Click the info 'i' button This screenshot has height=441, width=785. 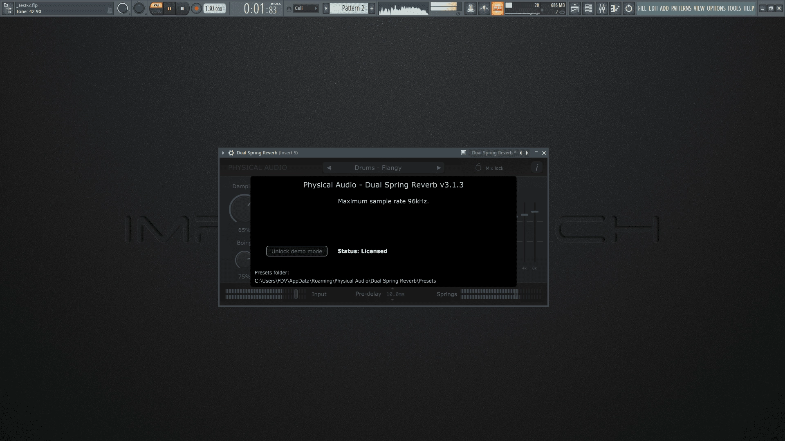point(537,167)
